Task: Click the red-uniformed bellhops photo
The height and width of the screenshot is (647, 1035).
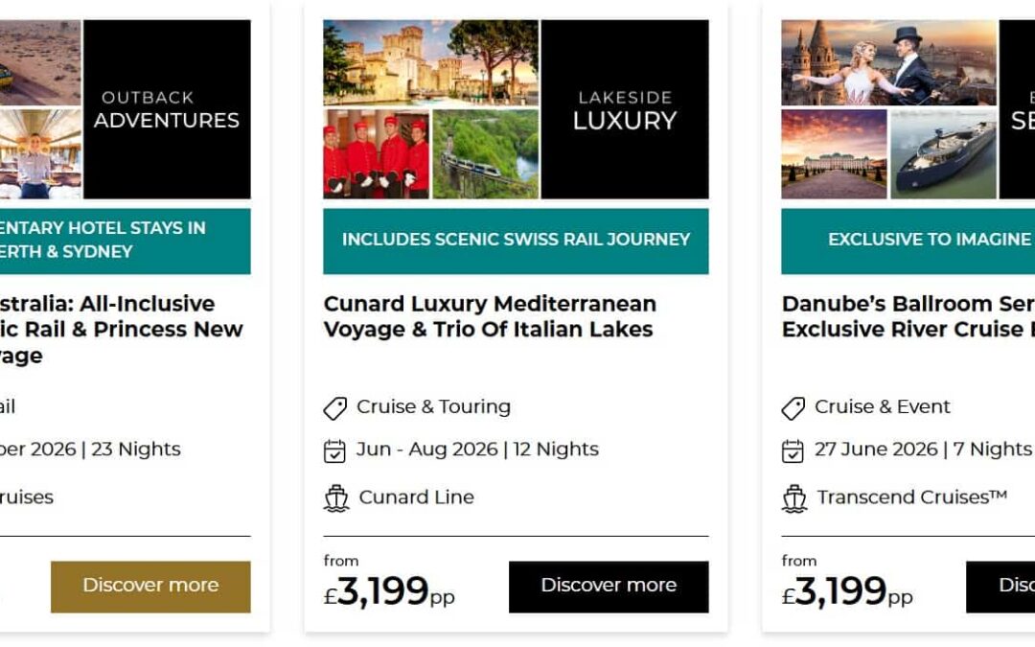Action: (376, 153)
